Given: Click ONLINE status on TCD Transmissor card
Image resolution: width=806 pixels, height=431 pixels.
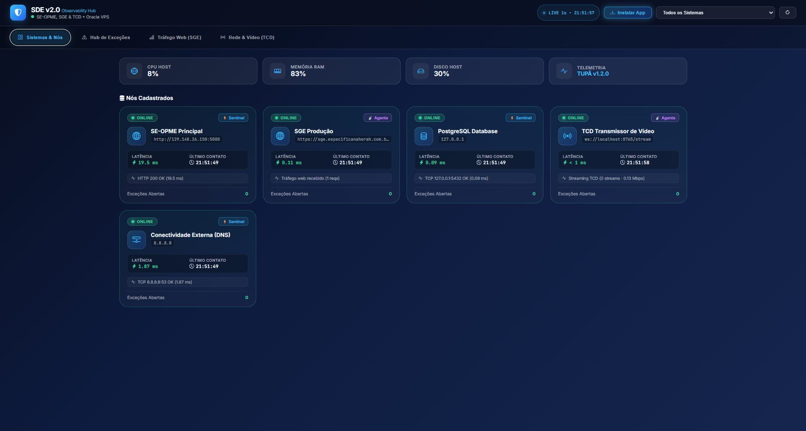Looking at the screenshot, I should click(573, 118).
